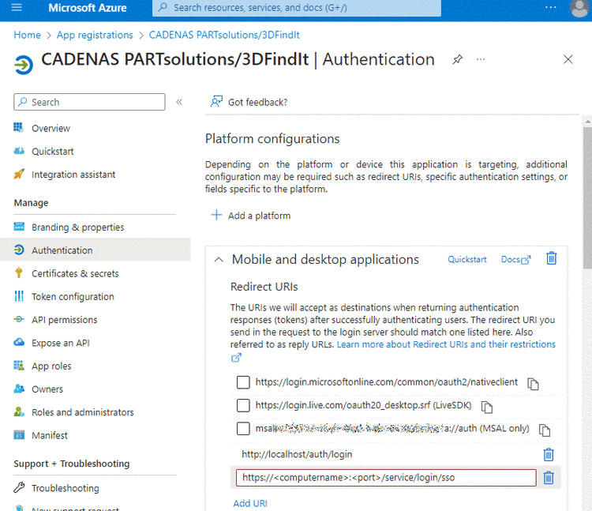Click Add URI link
Image resolution: width=592 pixels, height=511 pixels.
[x=250, y=503]
